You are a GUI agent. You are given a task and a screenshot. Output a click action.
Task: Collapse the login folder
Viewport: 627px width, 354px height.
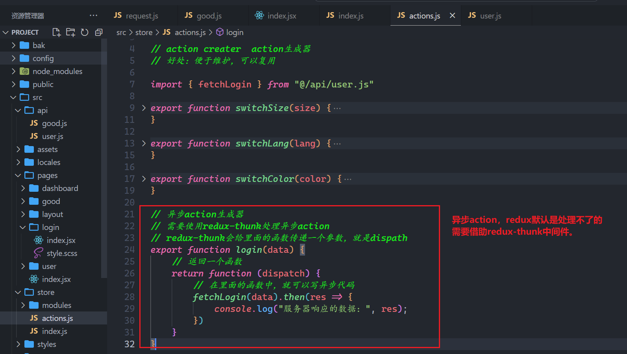click(54, 227)
